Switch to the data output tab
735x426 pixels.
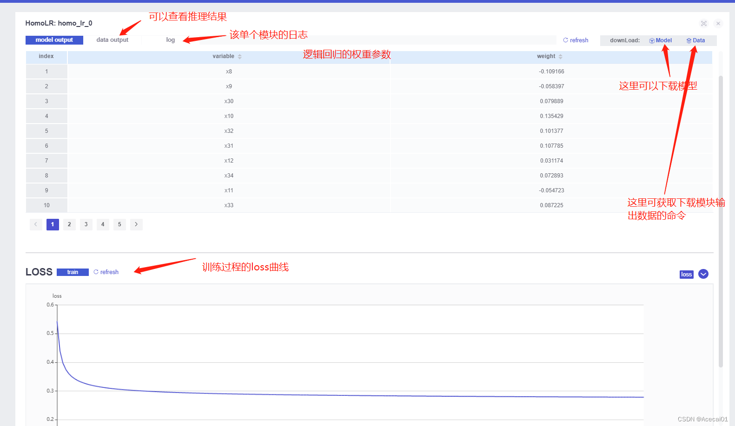coord(112,40)
